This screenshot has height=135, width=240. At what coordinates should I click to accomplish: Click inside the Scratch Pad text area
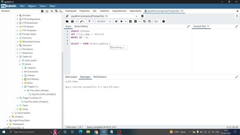click(216, 52)
